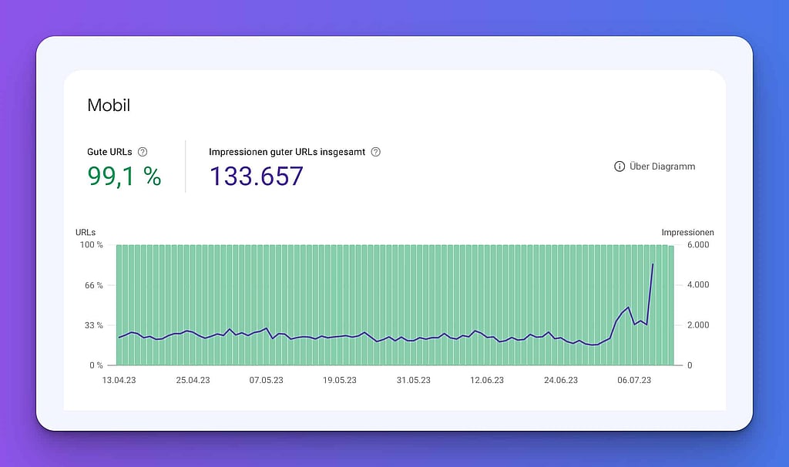The image size is (789, 467).
Task: Click the info icon before Über Diagramm
Action: tap(619, 166)
